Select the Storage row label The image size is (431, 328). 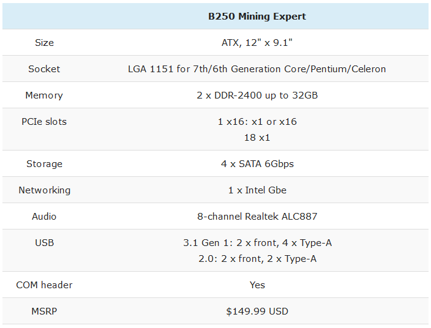[44, 164]
